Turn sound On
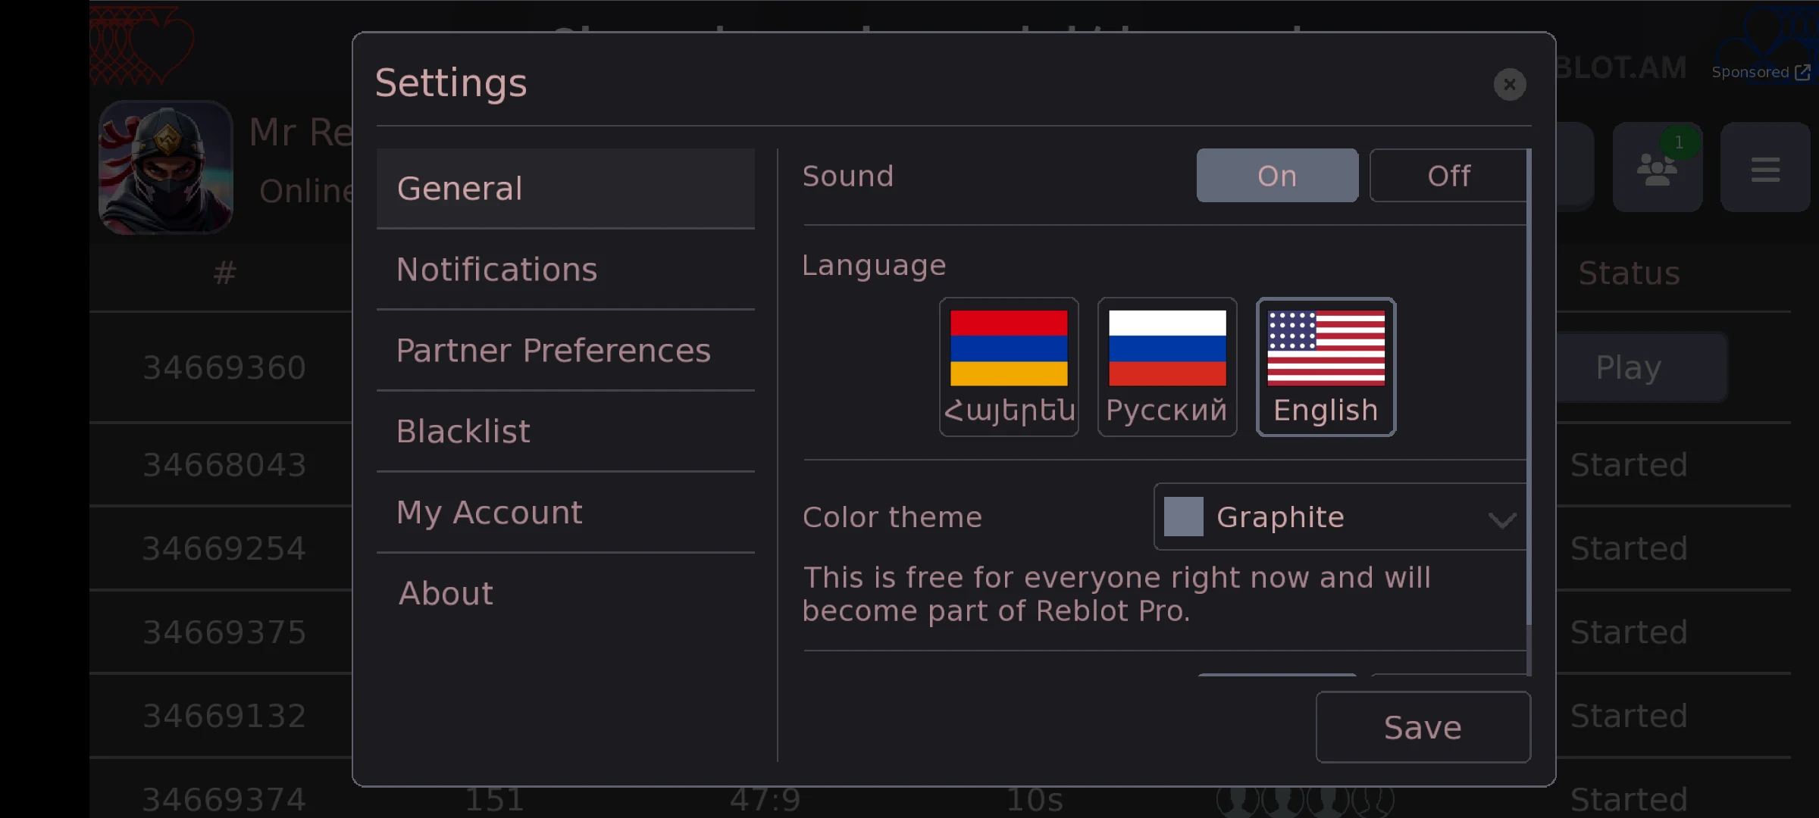Viewport: 1819px width, 818px height. click(1277, 176)
